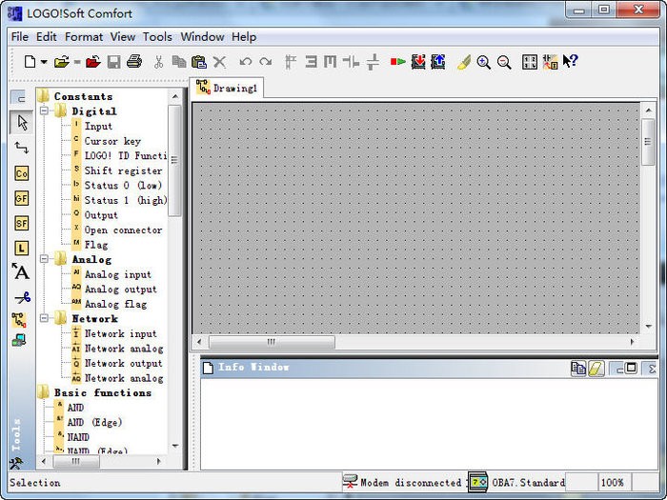Screen dimensions: 667x500
Task: Redo the last undone action
Action: [266, 62]
